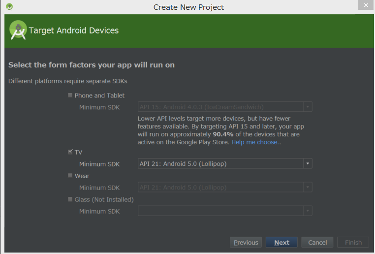Close the Create New Project window

pyautogui.click(x=366, y=5)
